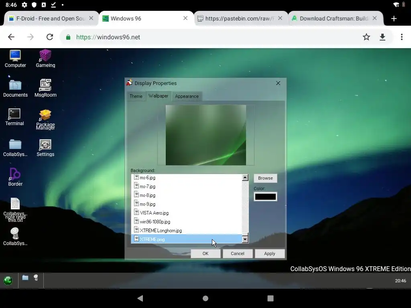Select ms-9.jpg in background list
The width and height of the screenshot is (411, 308).
click(186, 204)
